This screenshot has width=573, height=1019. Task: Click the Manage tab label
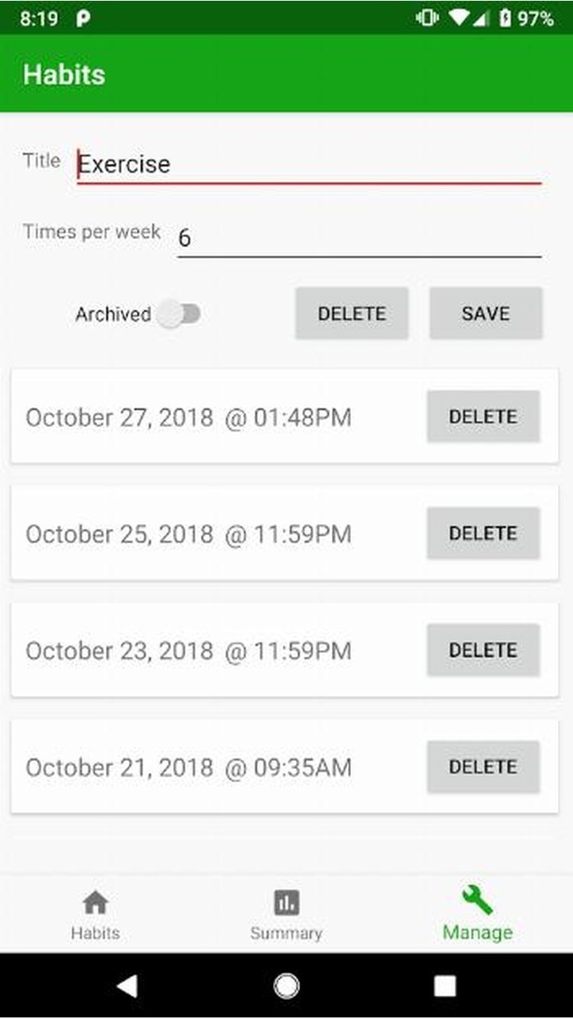(477, 932)
